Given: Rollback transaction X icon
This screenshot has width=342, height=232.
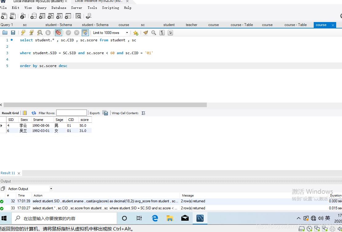Looking at the screenshot, I should 77,32.
